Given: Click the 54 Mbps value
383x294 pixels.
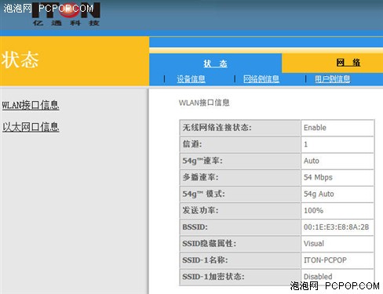Looking at the screenshot, I should pos(318,177).
